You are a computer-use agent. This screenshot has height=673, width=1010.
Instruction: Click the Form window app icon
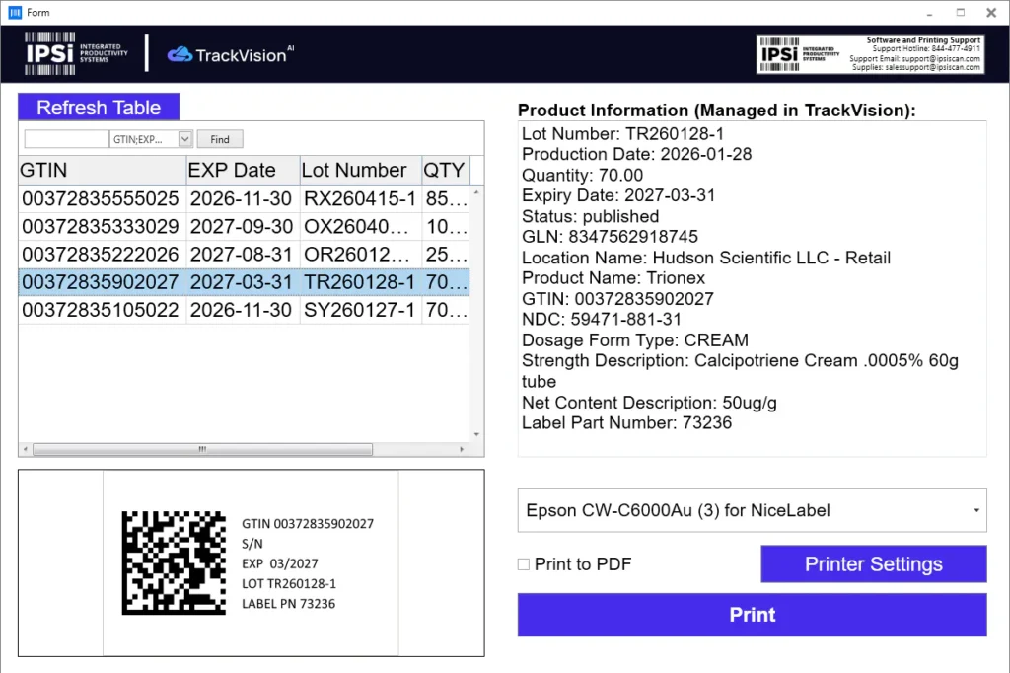click(15, 12)
